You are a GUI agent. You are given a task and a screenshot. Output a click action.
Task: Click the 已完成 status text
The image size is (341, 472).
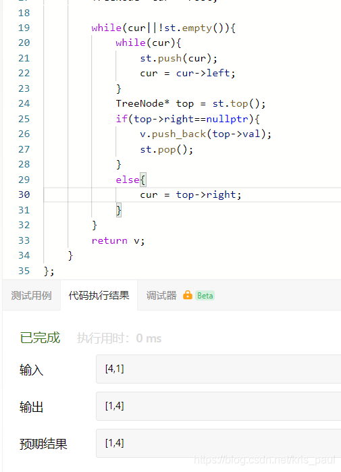pyautogui.click(x=40, y=338)
